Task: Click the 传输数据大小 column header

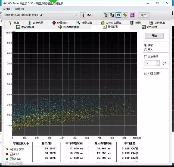Action: 21,143
